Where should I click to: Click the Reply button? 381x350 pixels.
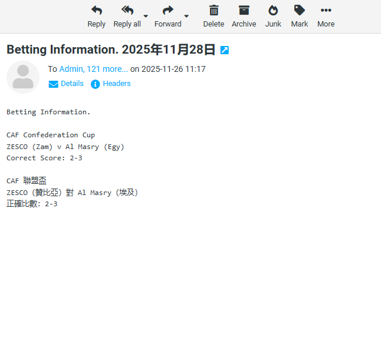coord(96,16)
